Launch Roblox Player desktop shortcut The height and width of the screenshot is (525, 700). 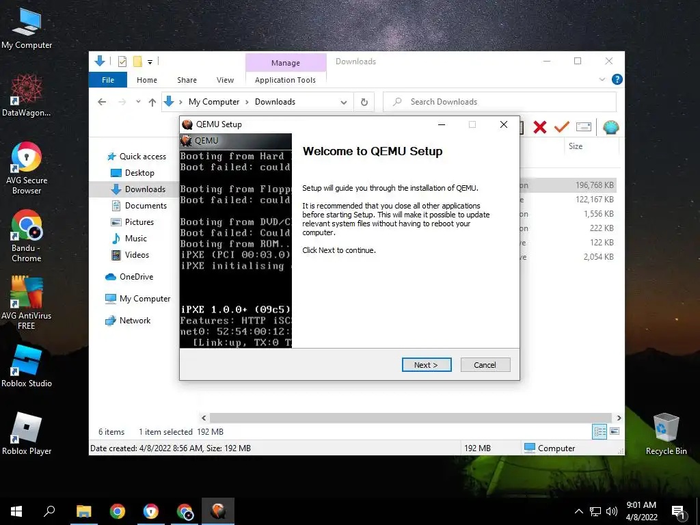click(x=27, y=434)
